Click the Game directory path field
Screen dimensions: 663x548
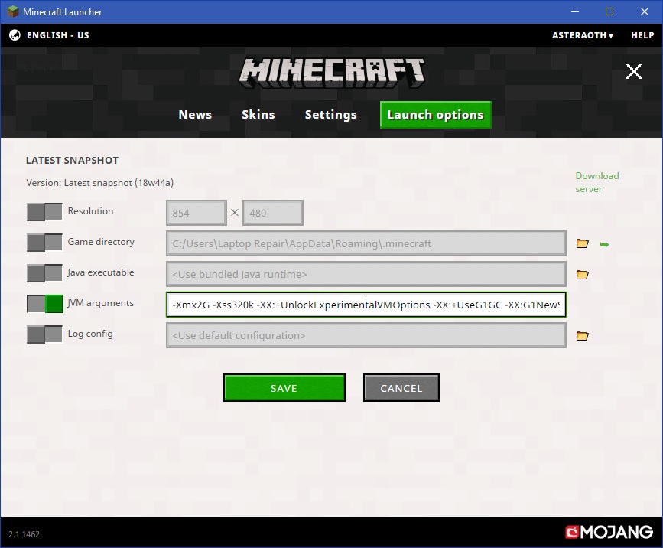pyautogui.click(x=366, y=243)
